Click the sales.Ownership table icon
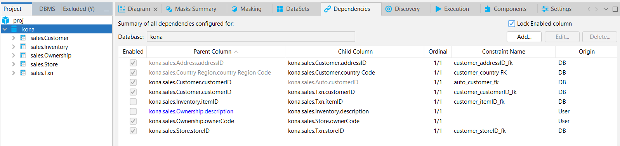Image resolution: width=620 pixels, height=146 pixels. coord(23,55)
